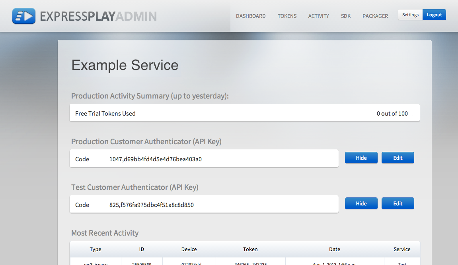The width and height of the screenshot is (458, 265).
Task: Open the Dashboard page
Action: tap(251, 16)
